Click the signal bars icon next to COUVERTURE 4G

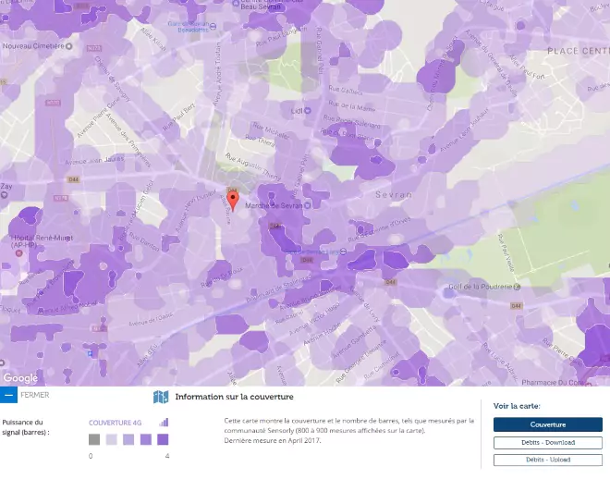click(164, 423)
